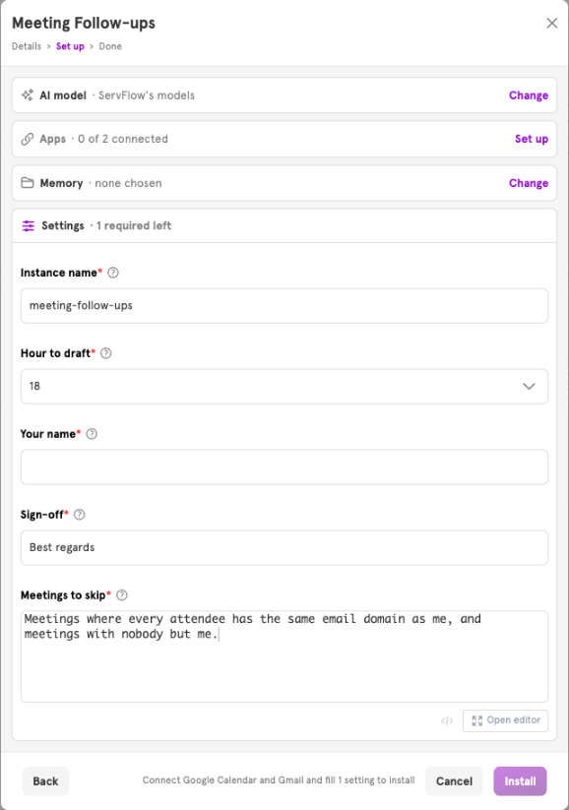Click into the Meetings to skip textarea
Viewport: 569px width, 810px height.
point(284,656)
